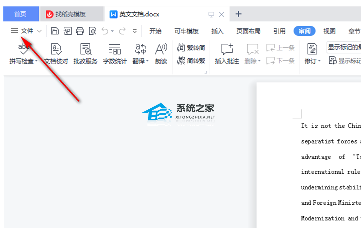Convert text with 简转繁
Viewport: 361px width, 228px height.
(191, 61)
